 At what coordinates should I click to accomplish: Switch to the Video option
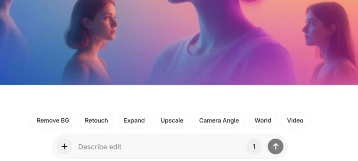click(295, 120)
